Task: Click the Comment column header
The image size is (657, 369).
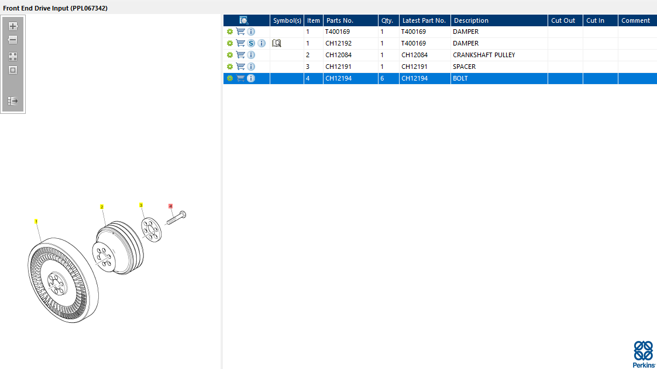Action: (637, 20)
